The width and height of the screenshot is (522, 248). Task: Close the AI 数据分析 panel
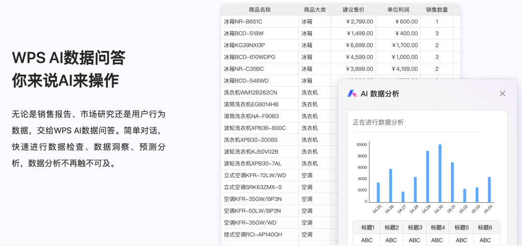point(502,94)
